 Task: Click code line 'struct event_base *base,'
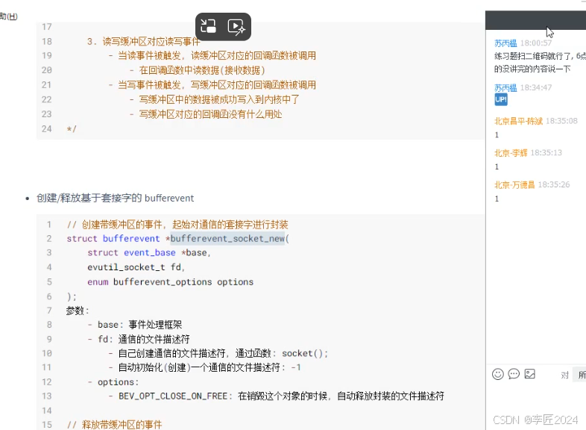[149, 253]
